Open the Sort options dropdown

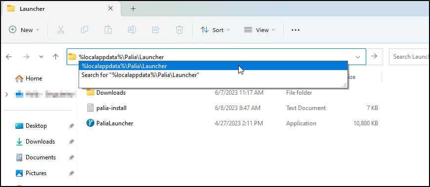[x=215, y=30]
